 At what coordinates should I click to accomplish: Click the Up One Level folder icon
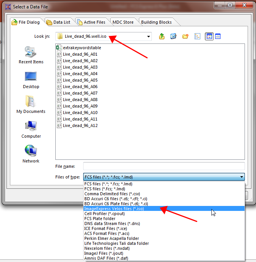[x=162, y=36]
